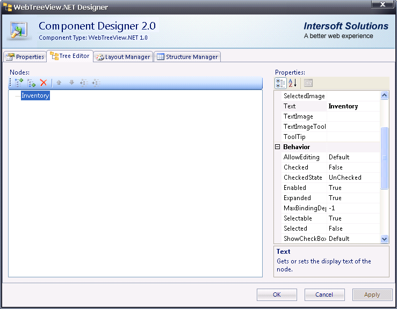The height and width of the screenshot is (309, 397).
Task: Select the CheckedState property name
Action: (x=303, y=178)
